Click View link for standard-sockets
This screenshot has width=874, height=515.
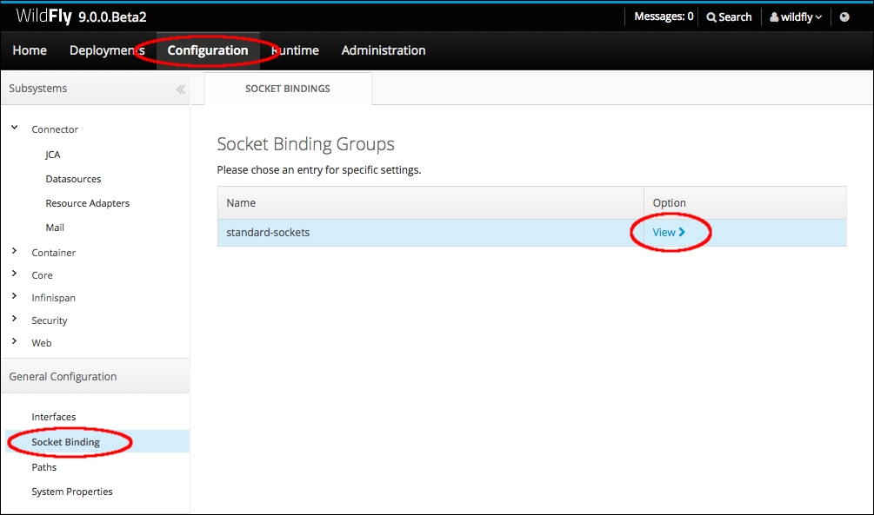click(669, 232)
